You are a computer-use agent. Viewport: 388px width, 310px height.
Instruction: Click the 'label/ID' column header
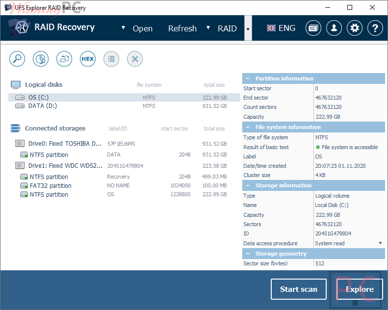point(118,129)
